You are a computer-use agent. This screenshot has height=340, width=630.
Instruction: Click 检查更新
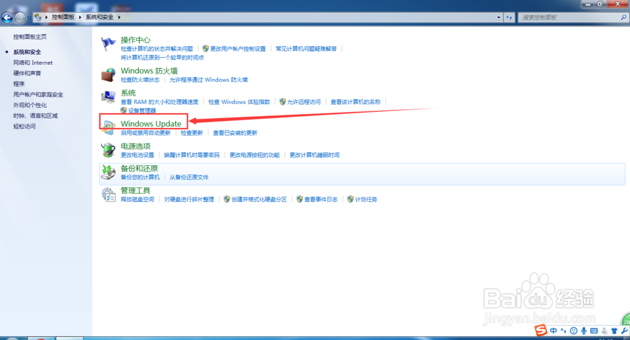click(x=192, y=132)
